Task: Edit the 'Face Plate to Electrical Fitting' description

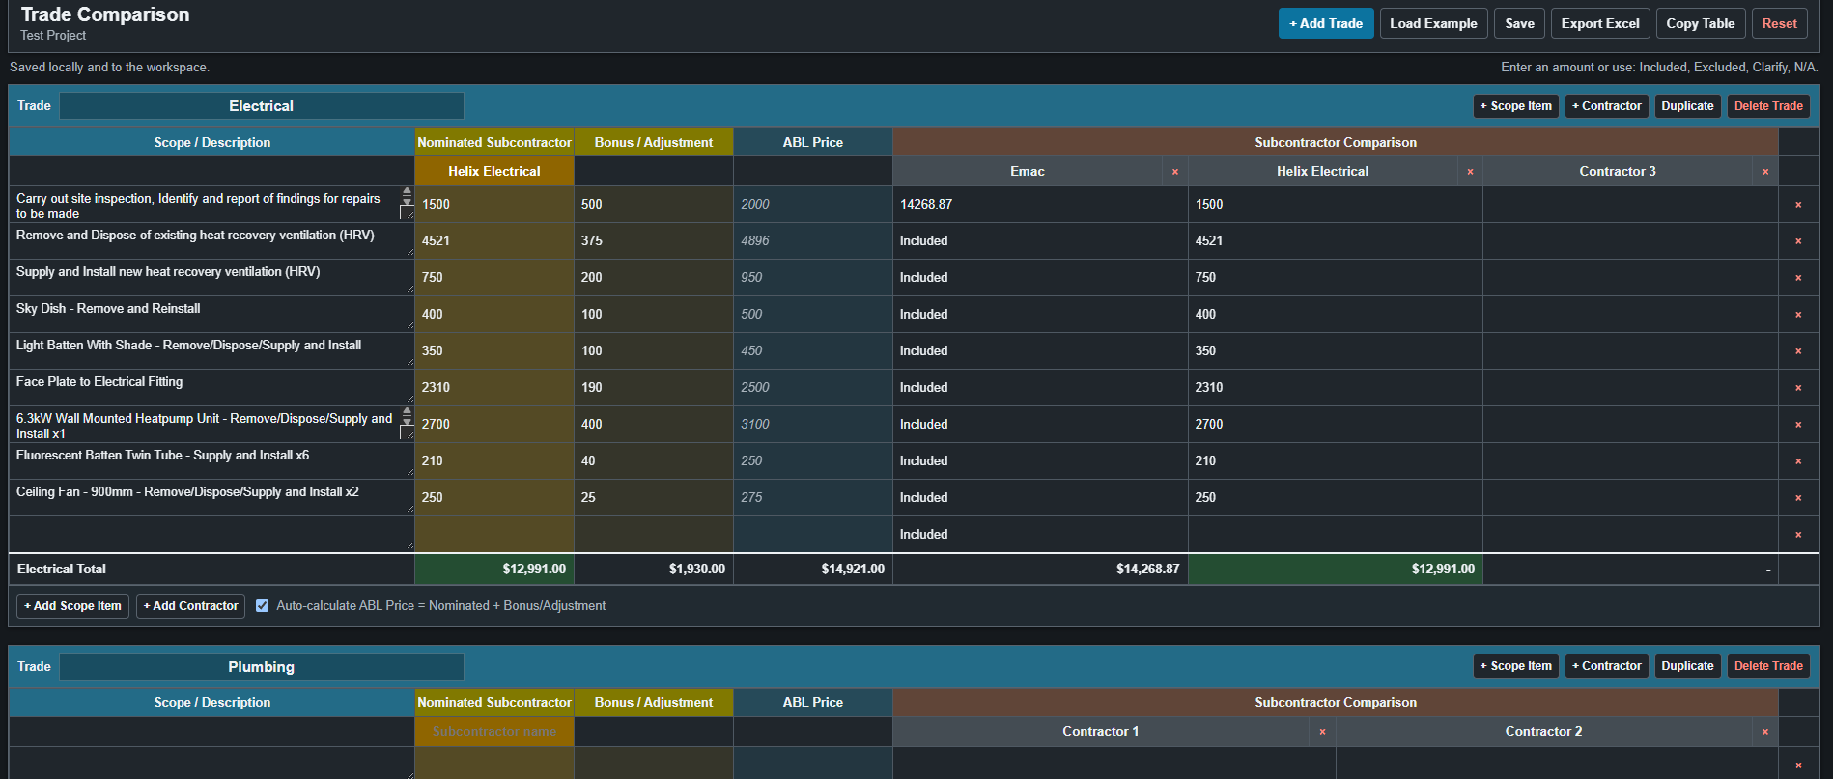Action: coord(211,388)
